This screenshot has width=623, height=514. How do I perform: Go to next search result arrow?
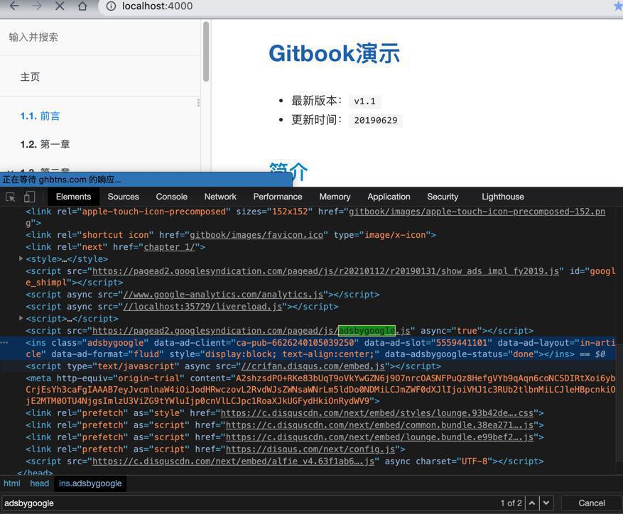click(x=546, y=503)
